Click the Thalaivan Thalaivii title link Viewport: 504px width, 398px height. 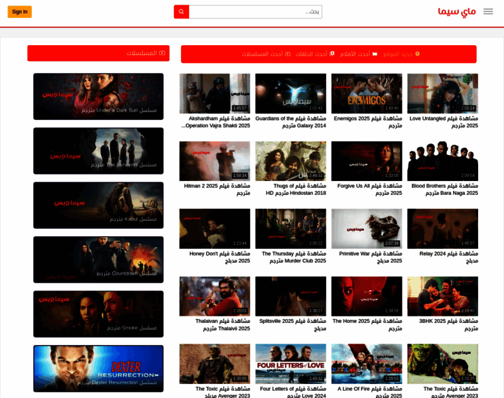pos(222,324)
